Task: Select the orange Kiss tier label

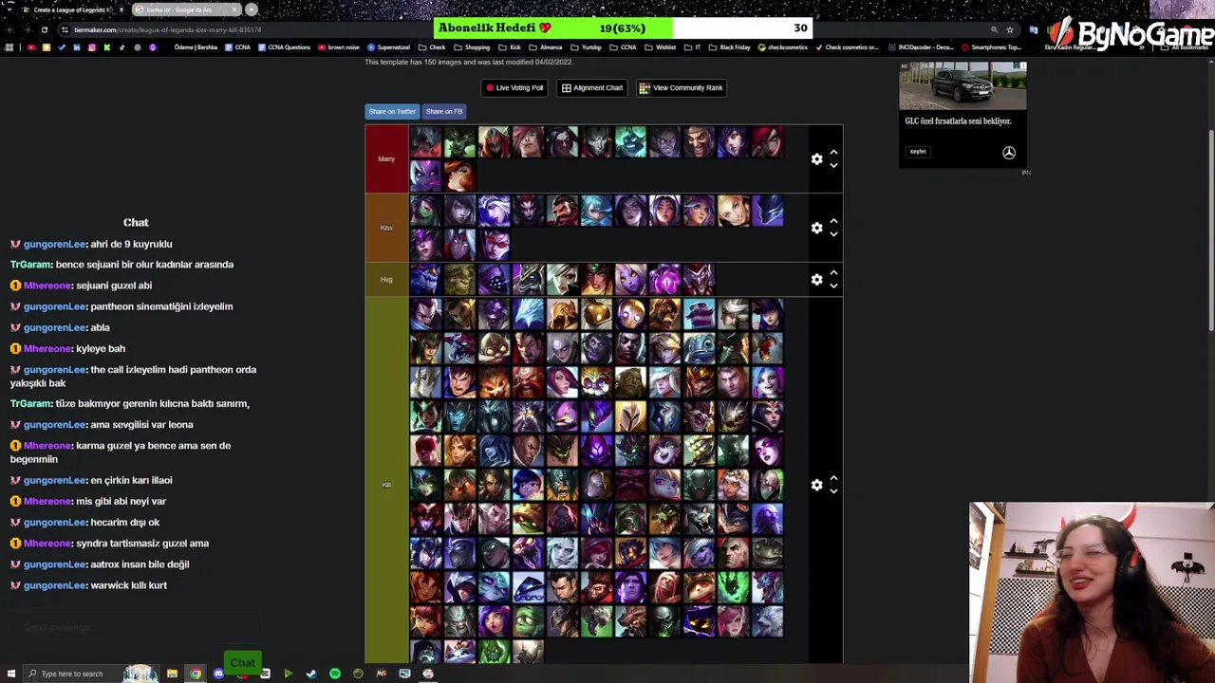Action: (386, 228)
